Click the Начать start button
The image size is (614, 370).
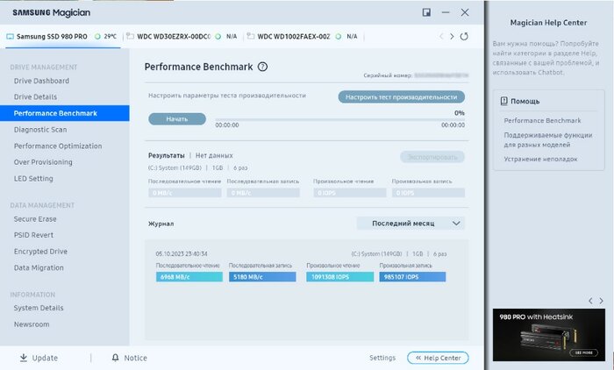pyautogui.click(x=177, y=119)
